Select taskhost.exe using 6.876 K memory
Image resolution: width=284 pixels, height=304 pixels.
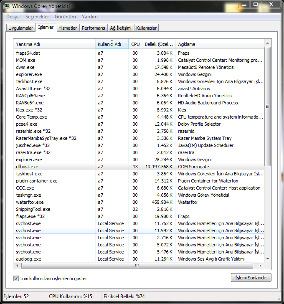tap(139, 81)
